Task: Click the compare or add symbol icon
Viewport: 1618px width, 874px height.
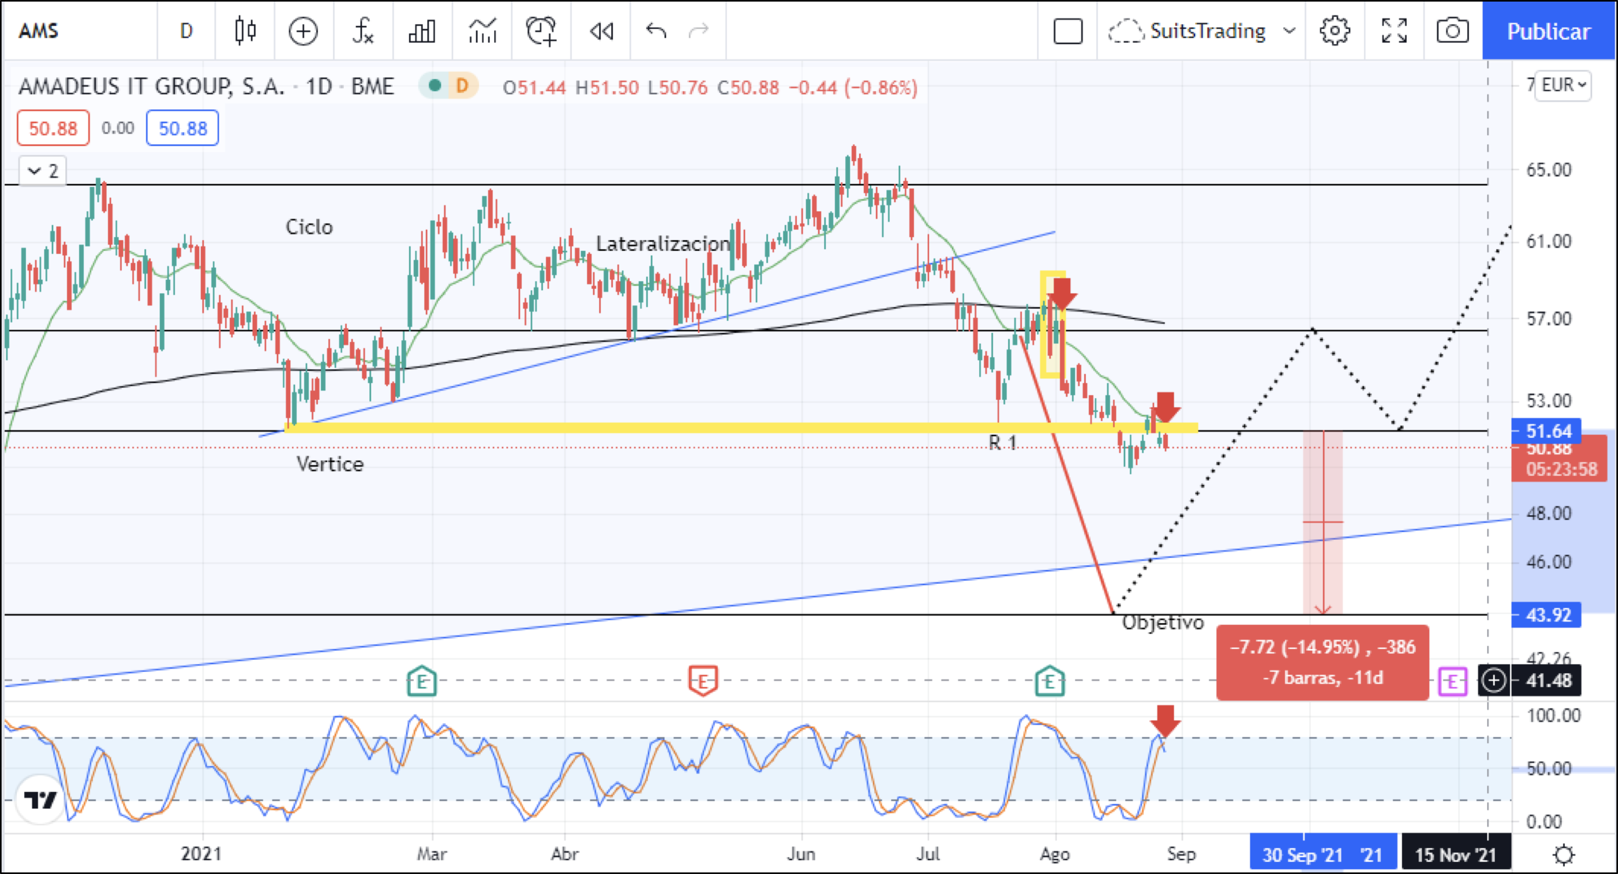Action: coord(303,31)
